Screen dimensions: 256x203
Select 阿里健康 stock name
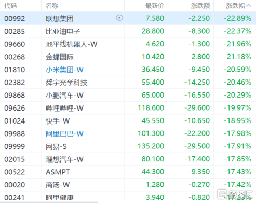pos(60,197)
